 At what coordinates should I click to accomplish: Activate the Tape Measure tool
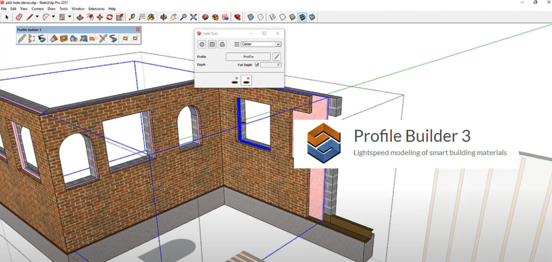coord(132,17)
